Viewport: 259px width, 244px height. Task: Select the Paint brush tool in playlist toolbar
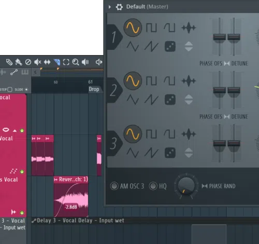(19, 62)
